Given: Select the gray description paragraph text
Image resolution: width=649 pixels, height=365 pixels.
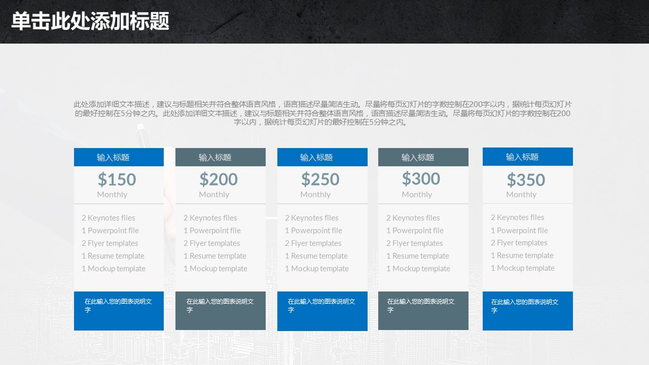Looking at the screenshot, I should [x=322, y=113].
